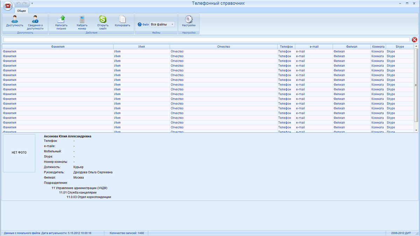This screenshot has width=420, height=236.
Task: Click the branch value Москва
Action: tap(78, 178)
